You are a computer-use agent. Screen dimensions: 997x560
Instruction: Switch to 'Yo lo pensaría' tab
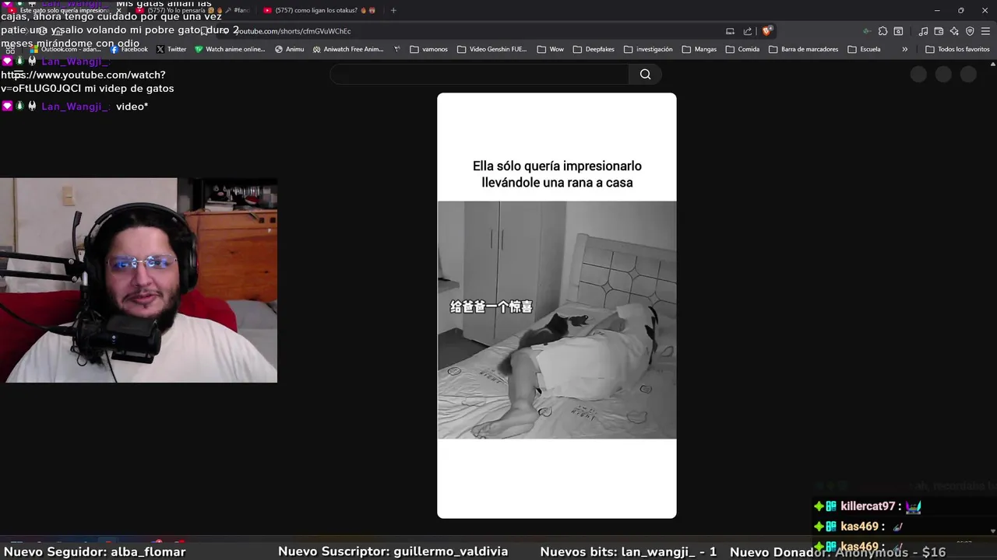[x=191, y=10]
